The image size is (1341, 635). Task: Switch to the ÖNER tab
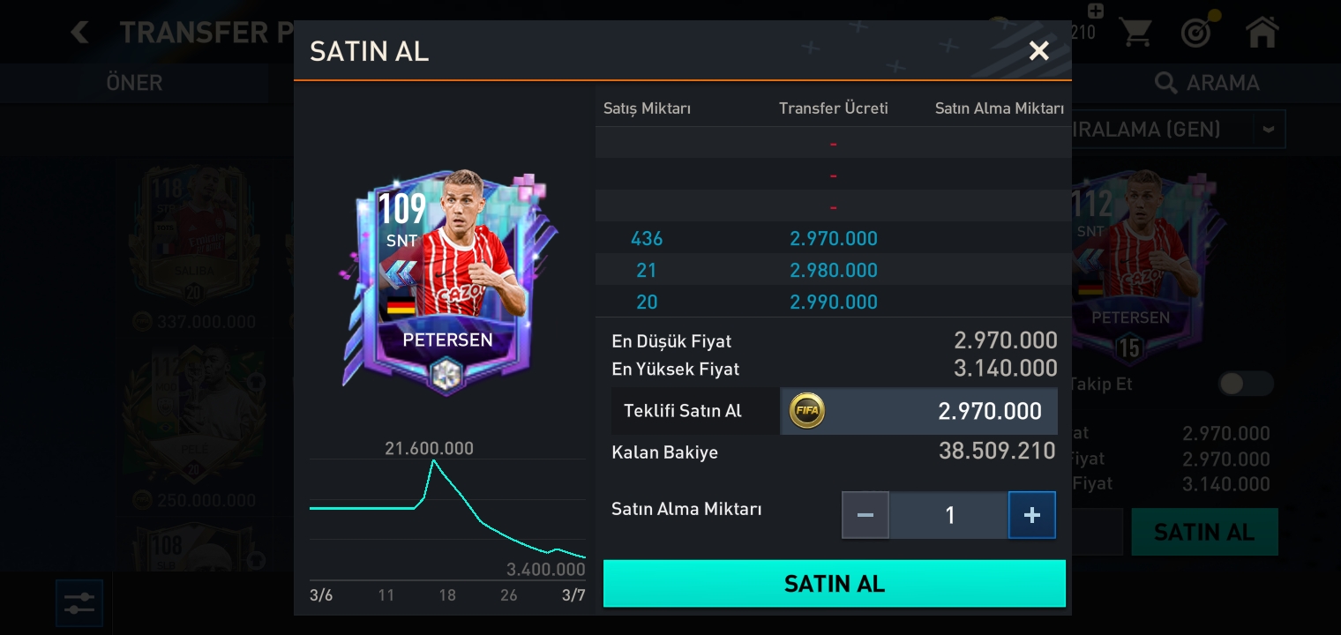[x=134, y=83]
